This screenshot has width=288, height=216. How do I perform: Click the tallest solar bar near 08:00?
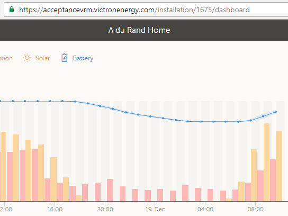(266, 162)
